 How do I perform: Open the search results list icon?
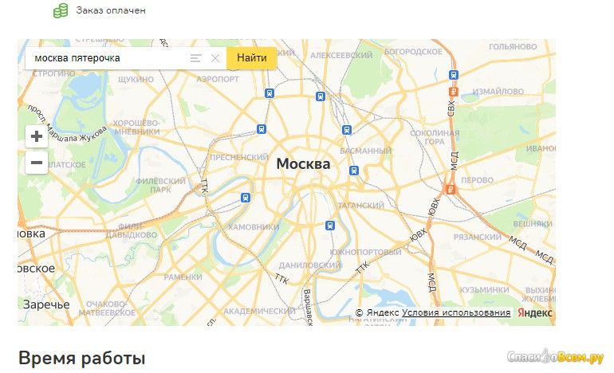[x=196, y=58]
